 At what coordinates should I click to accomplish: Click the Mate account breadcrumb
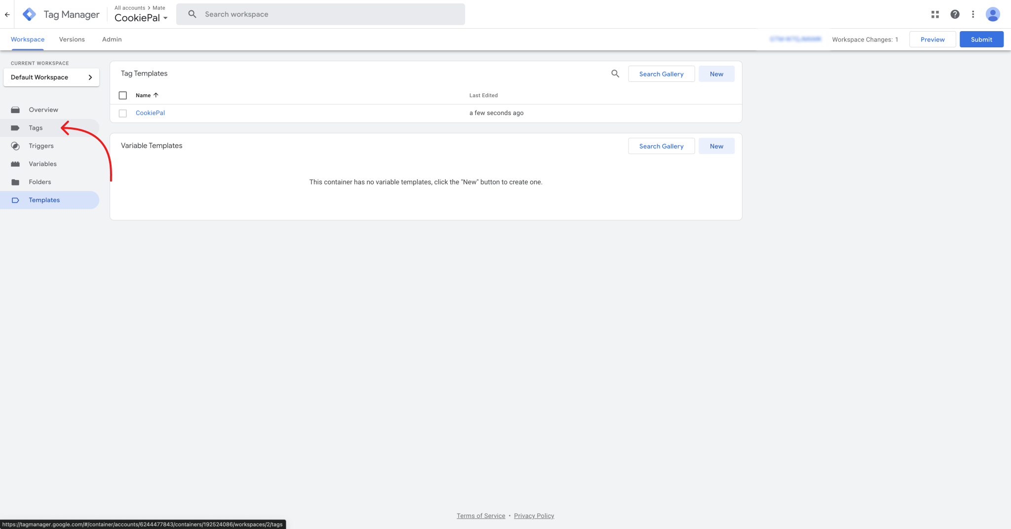tap(159, 8)
